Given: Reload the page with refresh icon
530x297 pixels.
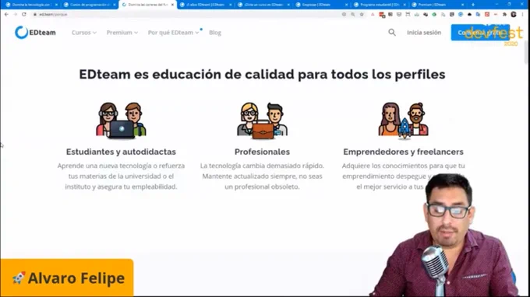Looking at the screenshot, I should [x=24, y=15].
